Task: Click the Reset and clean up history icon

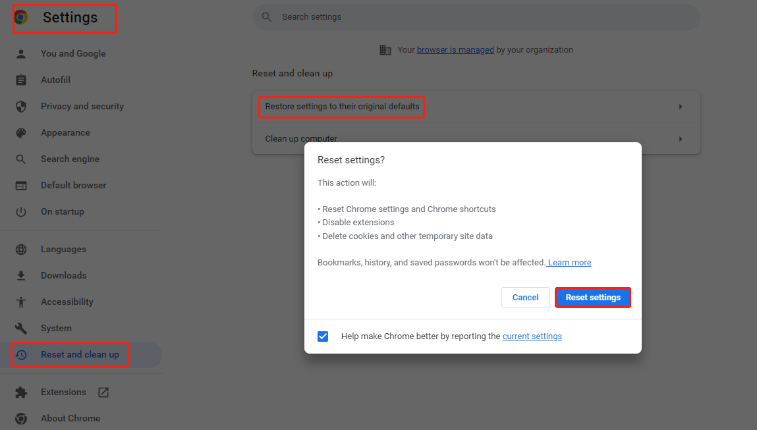Action: pos(21,355)
